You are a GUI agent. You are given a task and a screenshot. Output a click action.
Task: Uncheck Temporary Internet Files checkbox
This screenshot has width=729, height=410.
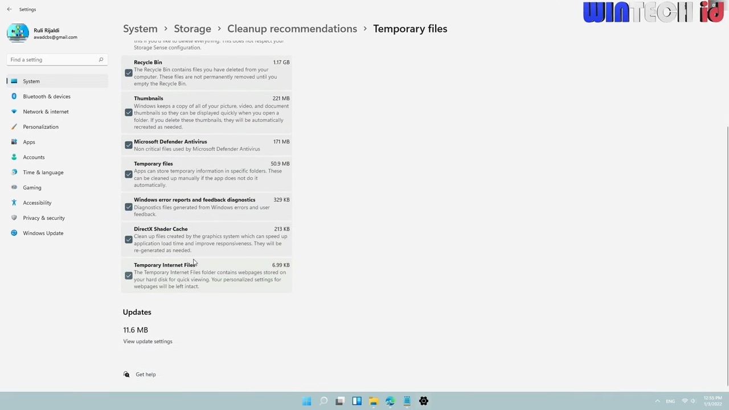click(129, 276)
